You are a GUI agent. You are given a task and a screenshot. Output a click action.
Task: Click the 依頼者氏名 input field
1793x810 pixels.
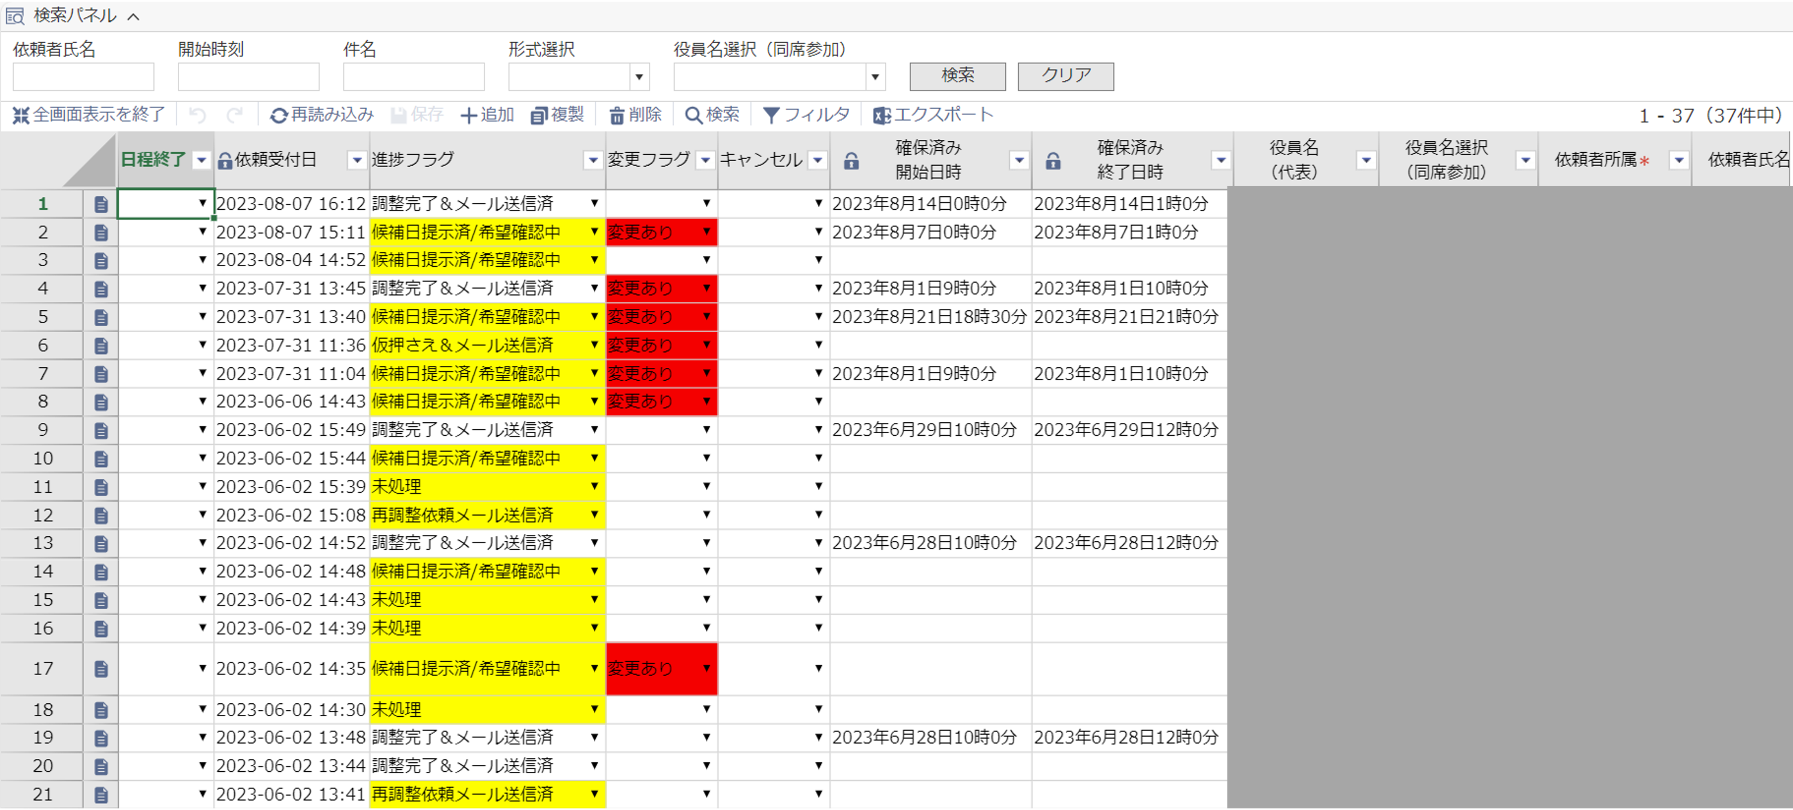pos(84,77)
